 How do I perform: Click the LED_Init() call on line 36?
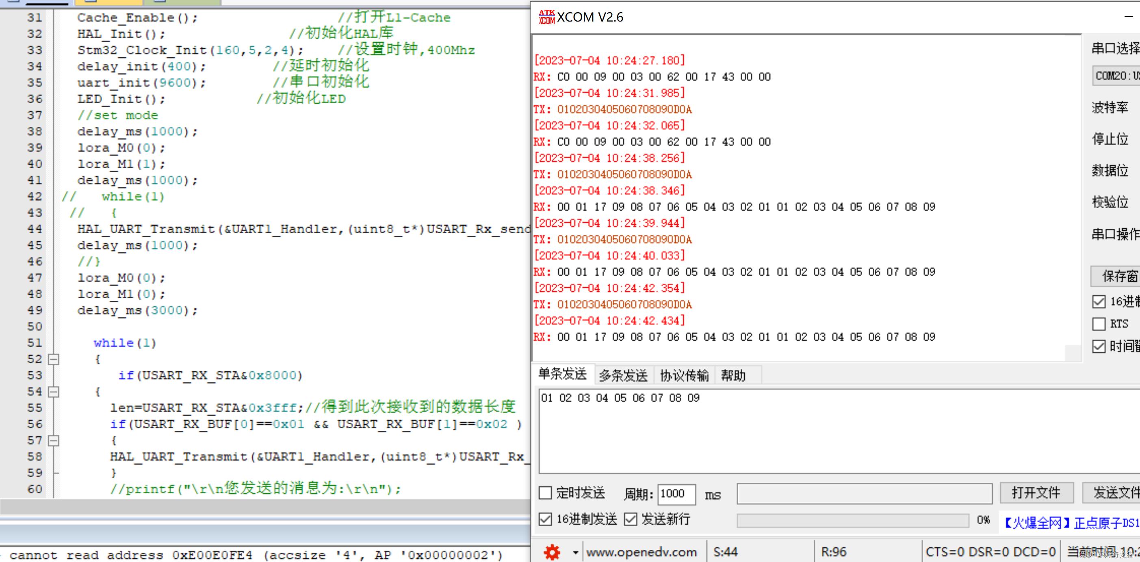click(x=121, y=99)
